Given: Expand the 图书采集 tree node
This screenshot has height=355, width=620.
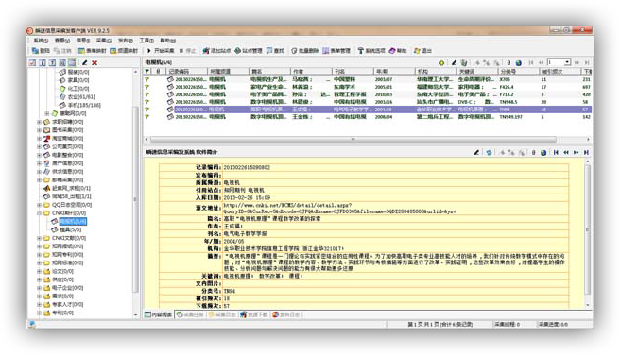Looking at the screenshot, I should coord(39,130).
